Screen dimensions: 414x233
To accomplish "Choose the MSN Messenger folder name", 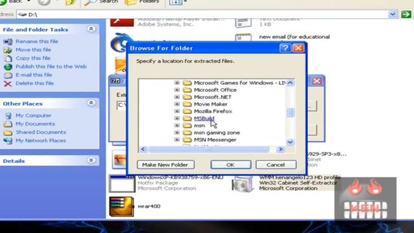I will [x=215, y=140].
